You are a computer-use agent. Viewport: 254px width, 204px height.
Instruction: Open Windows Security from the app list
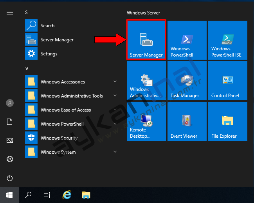tap(59, 138)
